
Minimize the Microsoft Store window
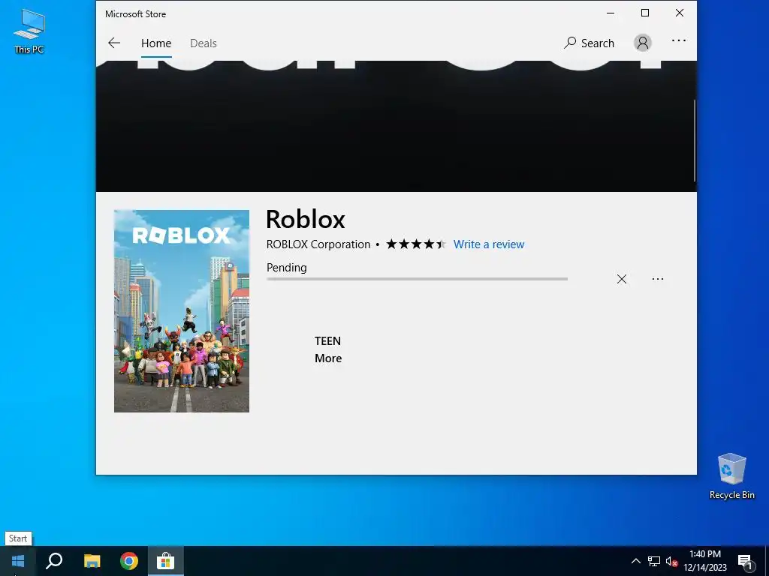coord(611,13)
